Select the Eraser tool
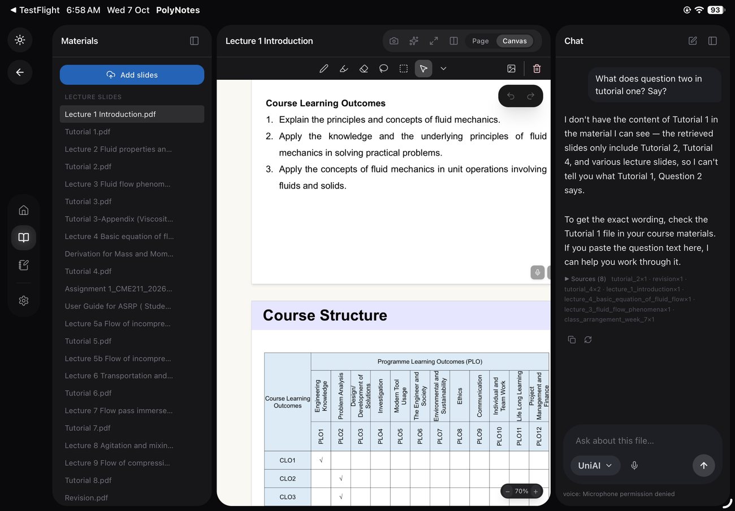735x511 pixels. click(x=364, y=68)
